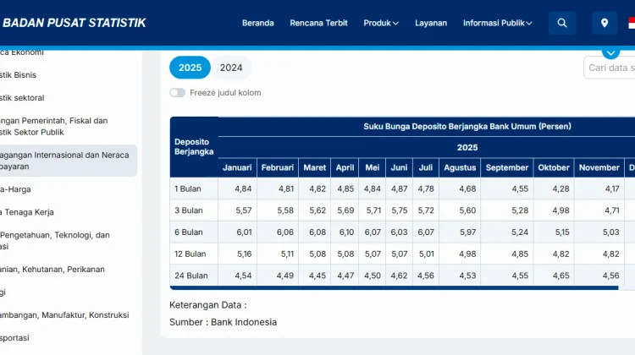
Task: Click 24 Bulan Oktober value 4,65
Action: (560, 276)
